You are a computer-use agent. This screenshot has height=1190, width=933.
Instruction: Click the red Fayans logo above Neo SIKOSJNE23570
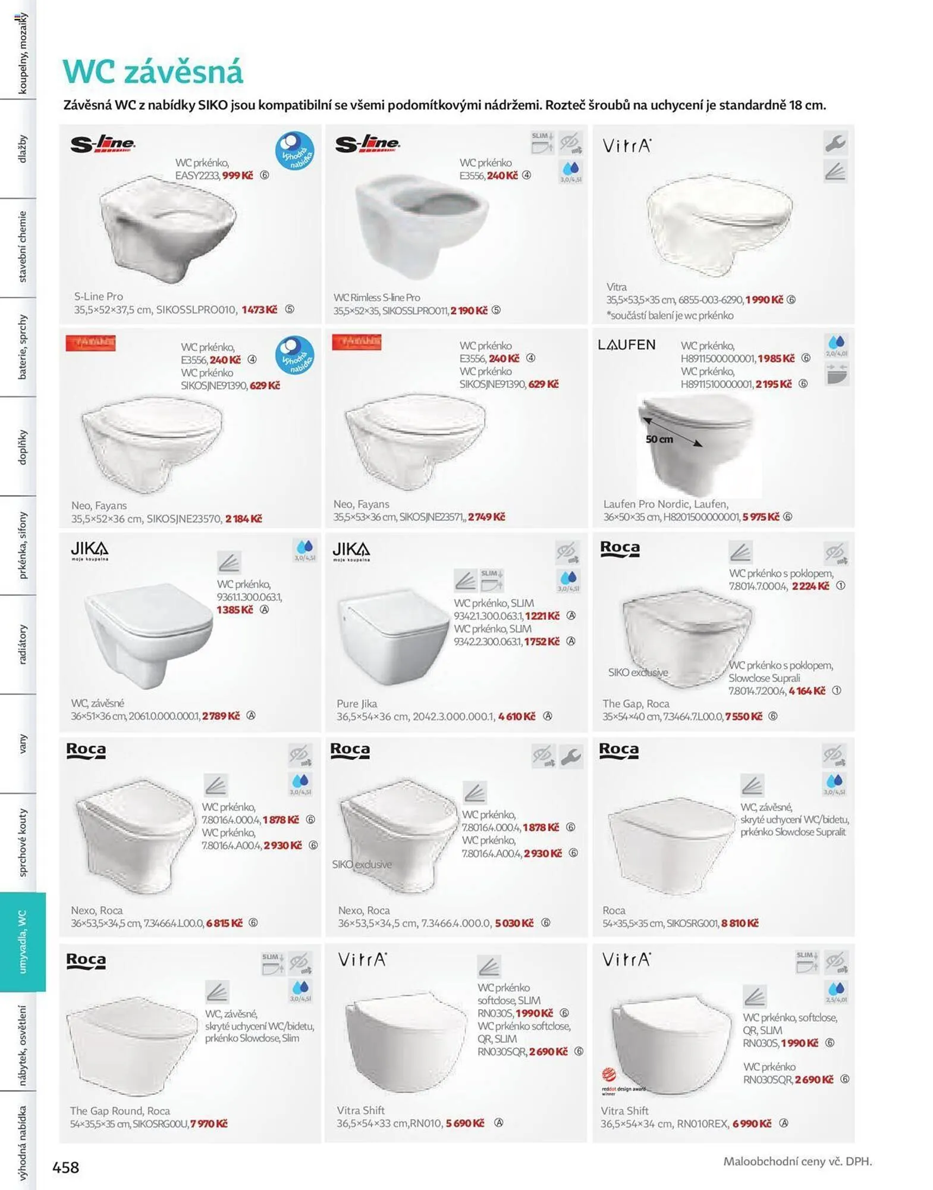[90, 343]
